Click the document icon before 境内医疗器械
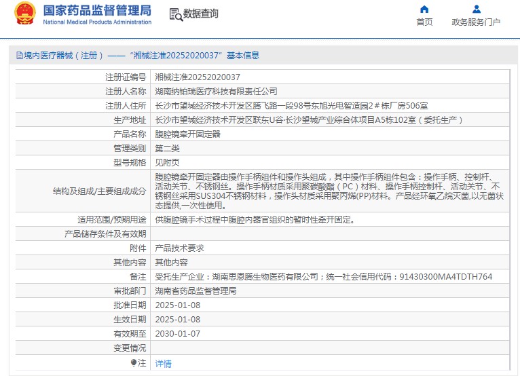The width and height of the screenshot is (520, 376). click(20, 56)
